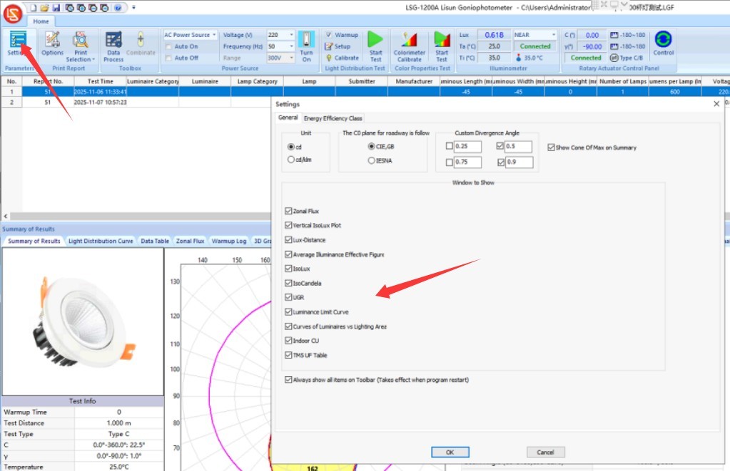The width and height of the screenshot is (730, 471).
Task: Click the downlight product thumbnail image
Action: point(83,322)
